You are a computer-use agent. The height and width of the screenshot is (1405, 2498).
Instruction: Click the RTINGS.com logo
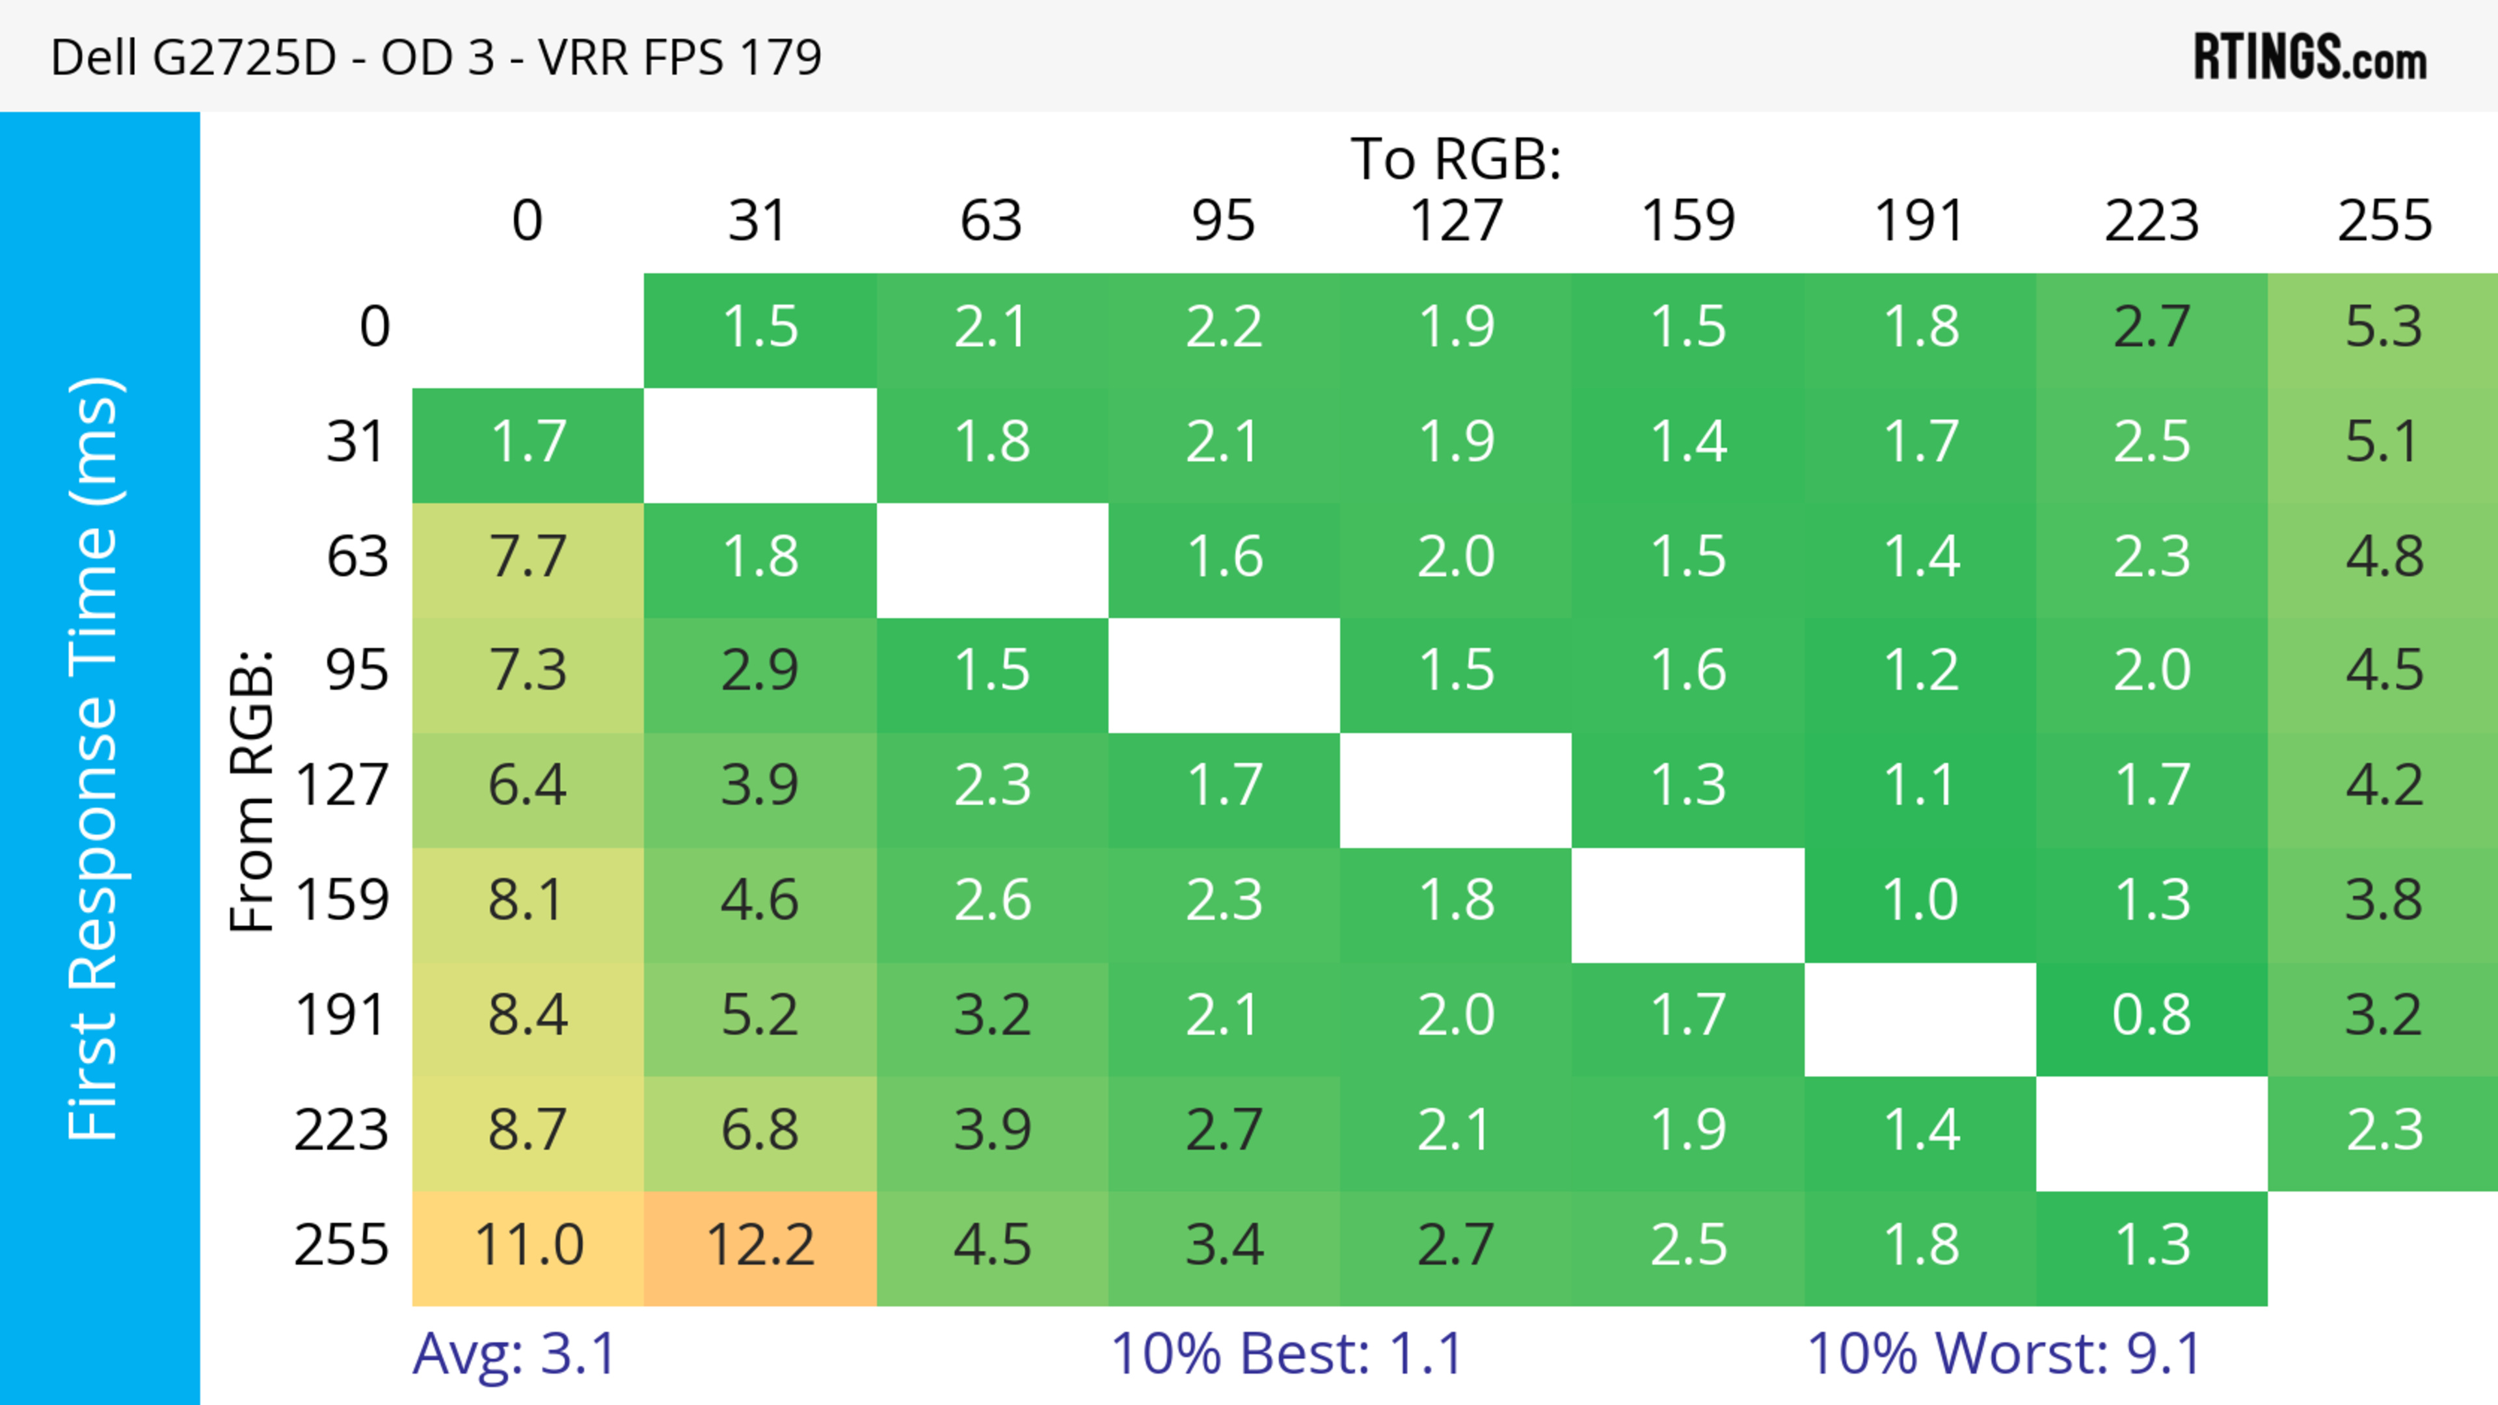tap(2309, 58)
